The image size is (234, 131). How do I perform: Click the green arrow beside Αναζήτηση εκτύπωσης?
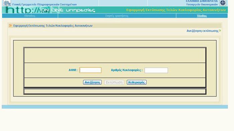(x=220, y=31)
